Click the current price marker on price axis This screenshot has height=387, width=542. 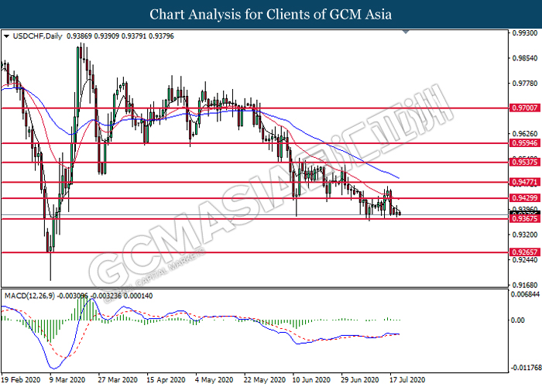(x=525, y=213)
